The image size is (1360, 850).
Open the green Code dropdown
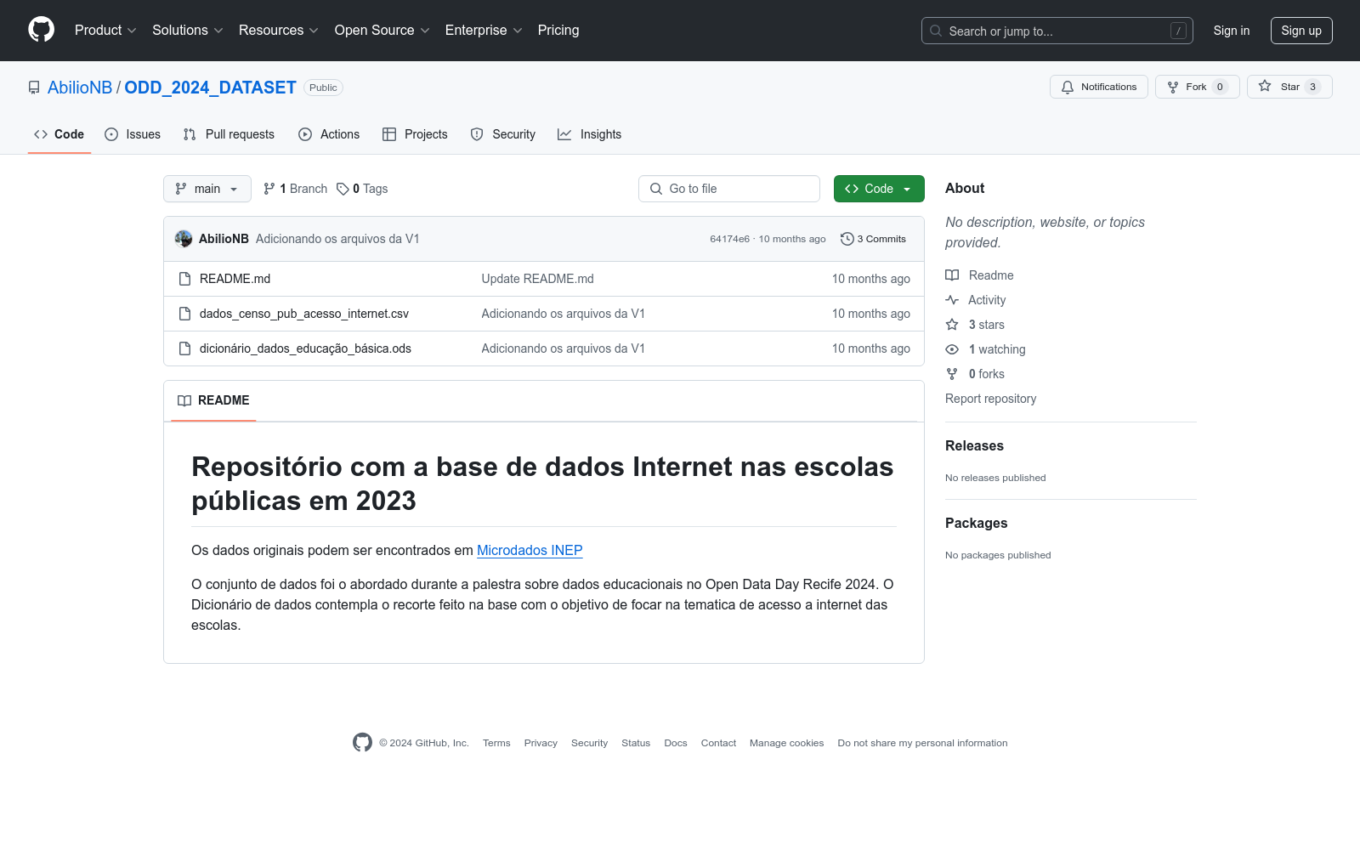click(879, 189)
